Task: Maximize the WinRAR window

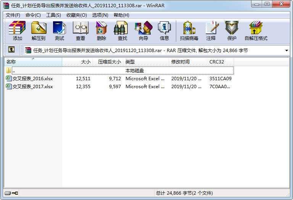Action: coord(267,4)
